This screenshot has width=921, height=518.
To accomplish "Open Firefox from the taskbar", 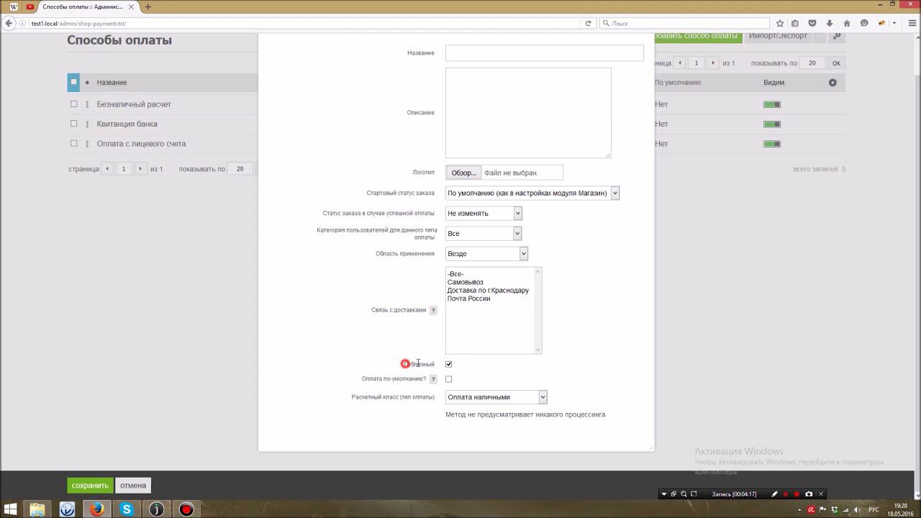I will coord(97,509).
